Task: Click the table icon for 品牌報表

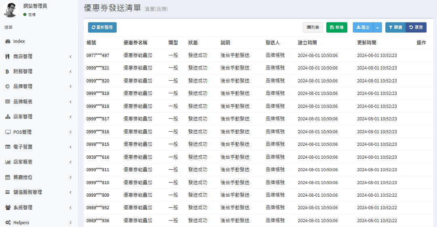Action: click(x=7, y=102)
